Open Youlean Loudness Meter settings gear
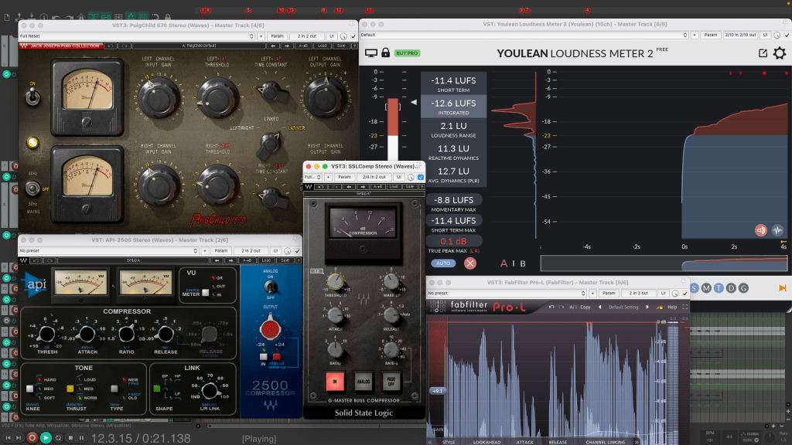 pos(779,53)
